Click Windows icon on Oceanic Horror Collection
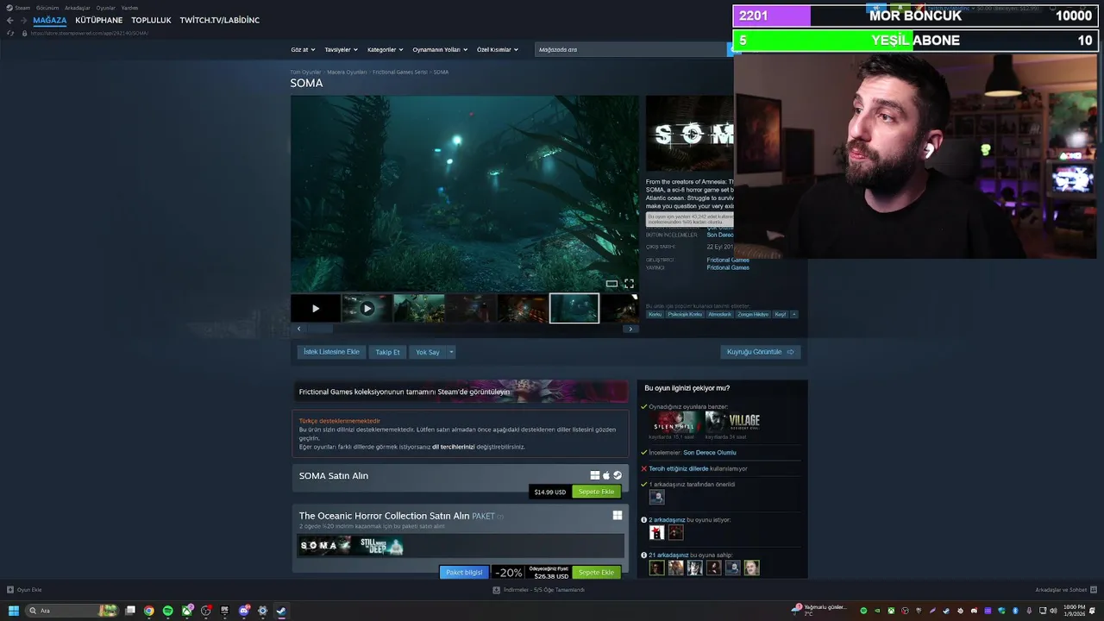The image size is (1104, 621). tap(618, 516)
